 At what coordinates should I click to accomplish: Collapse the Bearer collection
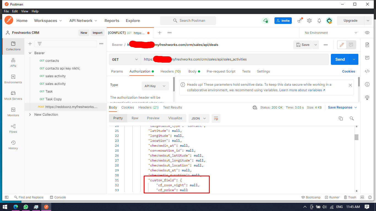click(x=30, y=53)
